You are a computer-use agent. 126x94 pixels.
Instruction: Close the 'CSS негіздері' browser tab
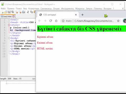[76, 15]
